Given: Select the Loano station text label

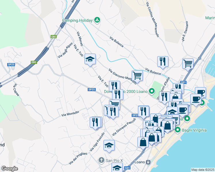Looking at the screenshot, I should coord(140,162).
